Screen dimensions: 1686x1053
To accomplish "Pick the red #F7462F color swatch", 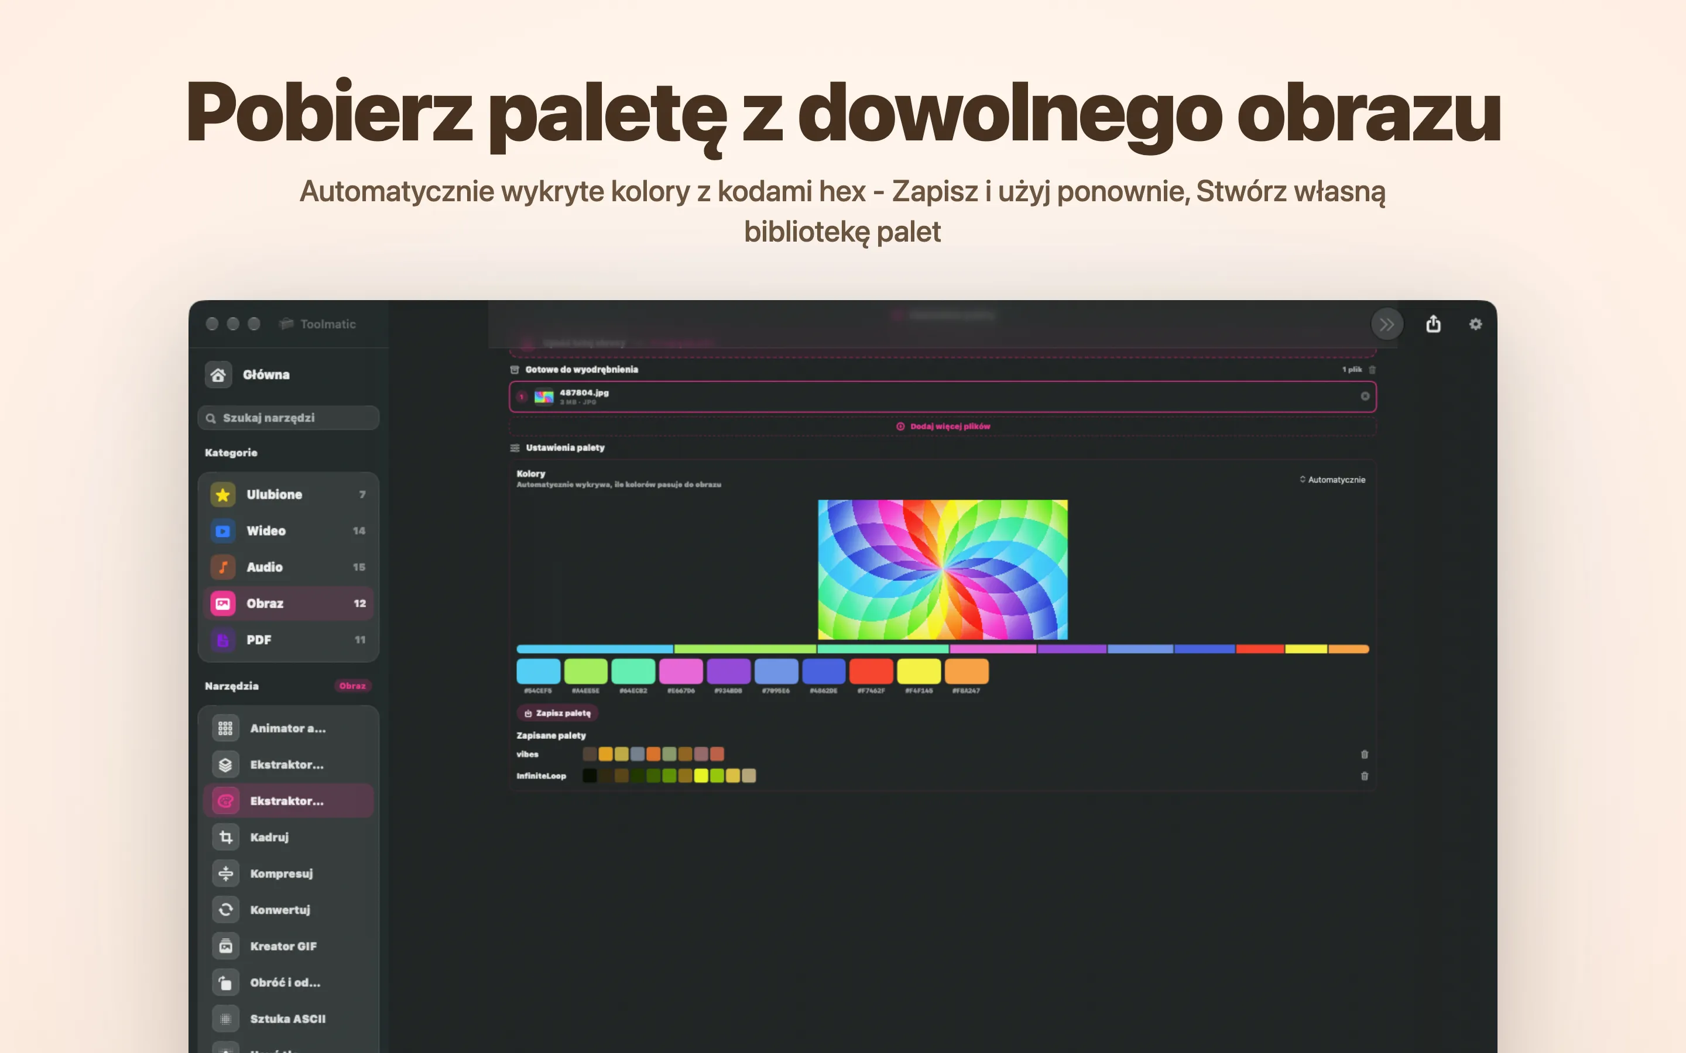I will (871, 672).
